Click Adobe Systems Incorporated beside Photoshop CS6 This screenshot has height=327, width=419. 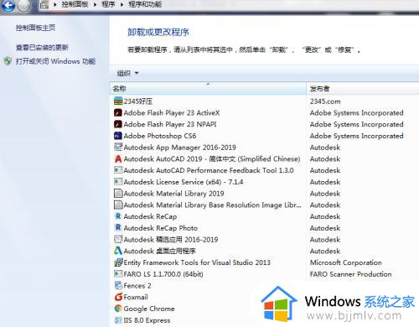pos(356,136)
